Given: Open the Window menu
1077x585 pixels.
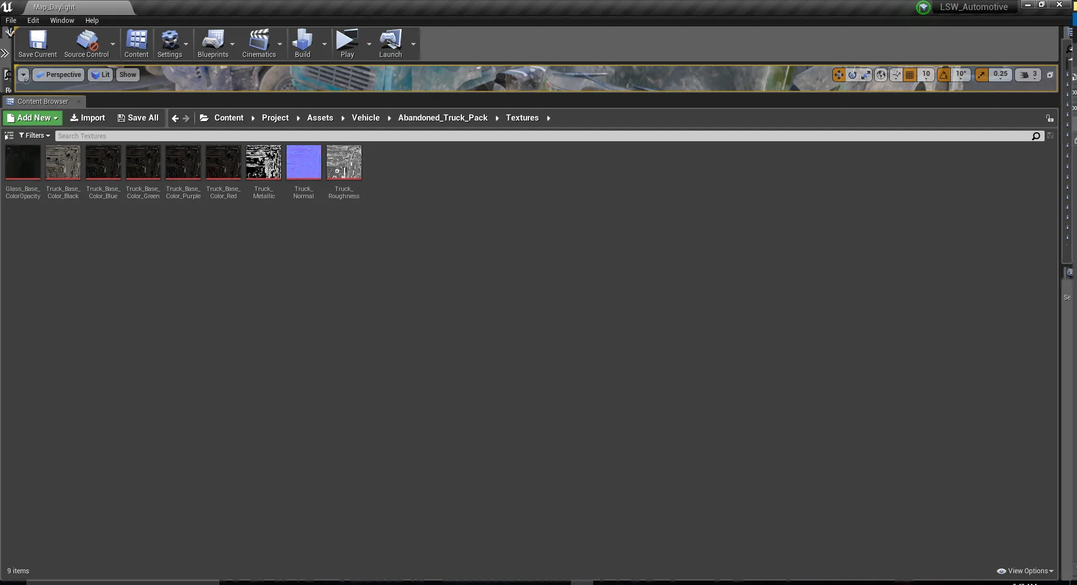Looking at the screenshot, I should (62, 20).
